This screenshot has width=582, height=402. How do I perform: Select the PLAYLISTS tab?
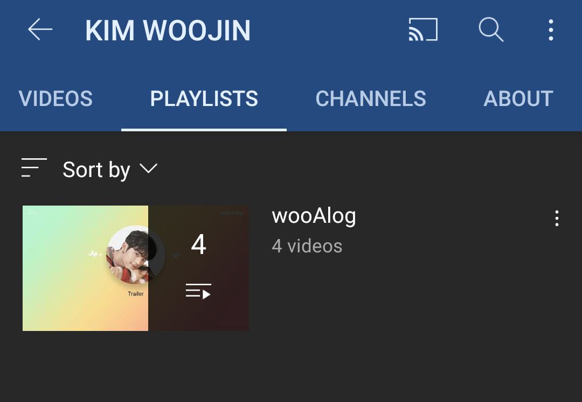click(204, 98)
